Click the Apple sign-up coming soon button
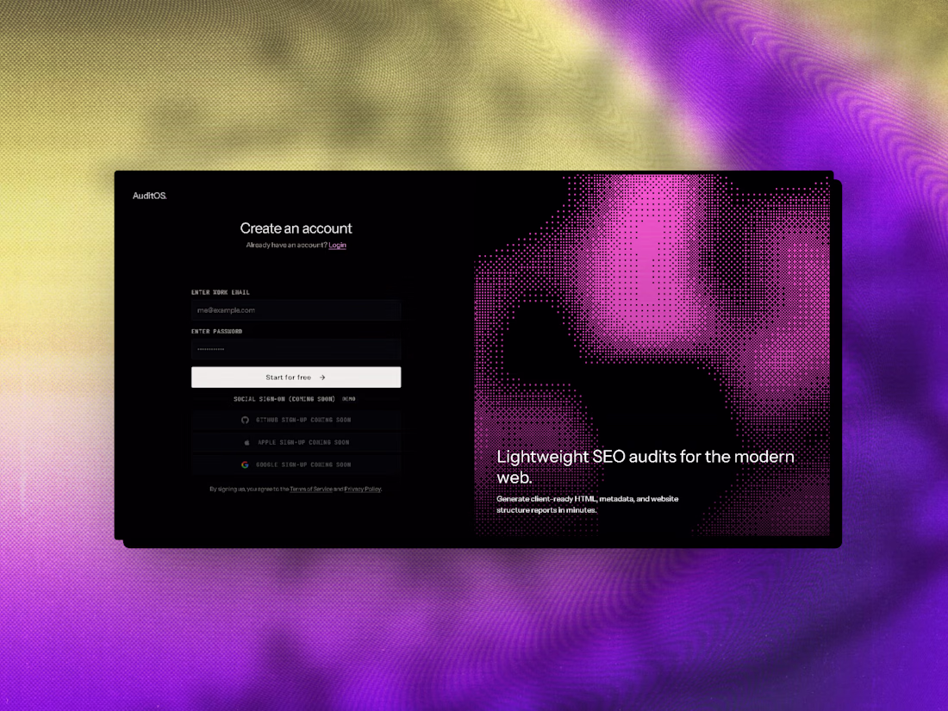The image size is (948, 711). (296, 442)
